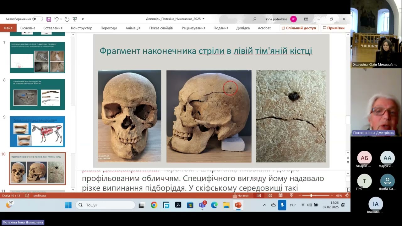Open Microsoft Teams from taskbar
Viewport: 402px width, 226px height.
(x=202, y=205)
